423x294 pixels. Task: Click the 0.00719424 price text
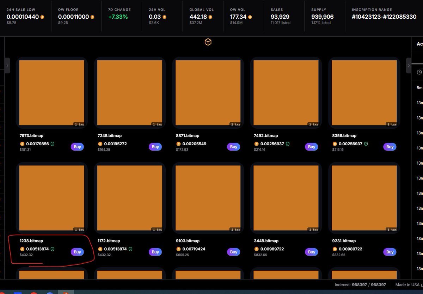[x=194, y=249]
